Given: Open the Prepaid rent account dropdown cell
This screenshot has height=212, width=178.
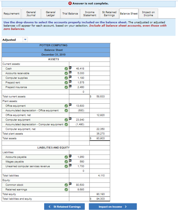Looking at the screenshot, I should click(x=36, y=83).
